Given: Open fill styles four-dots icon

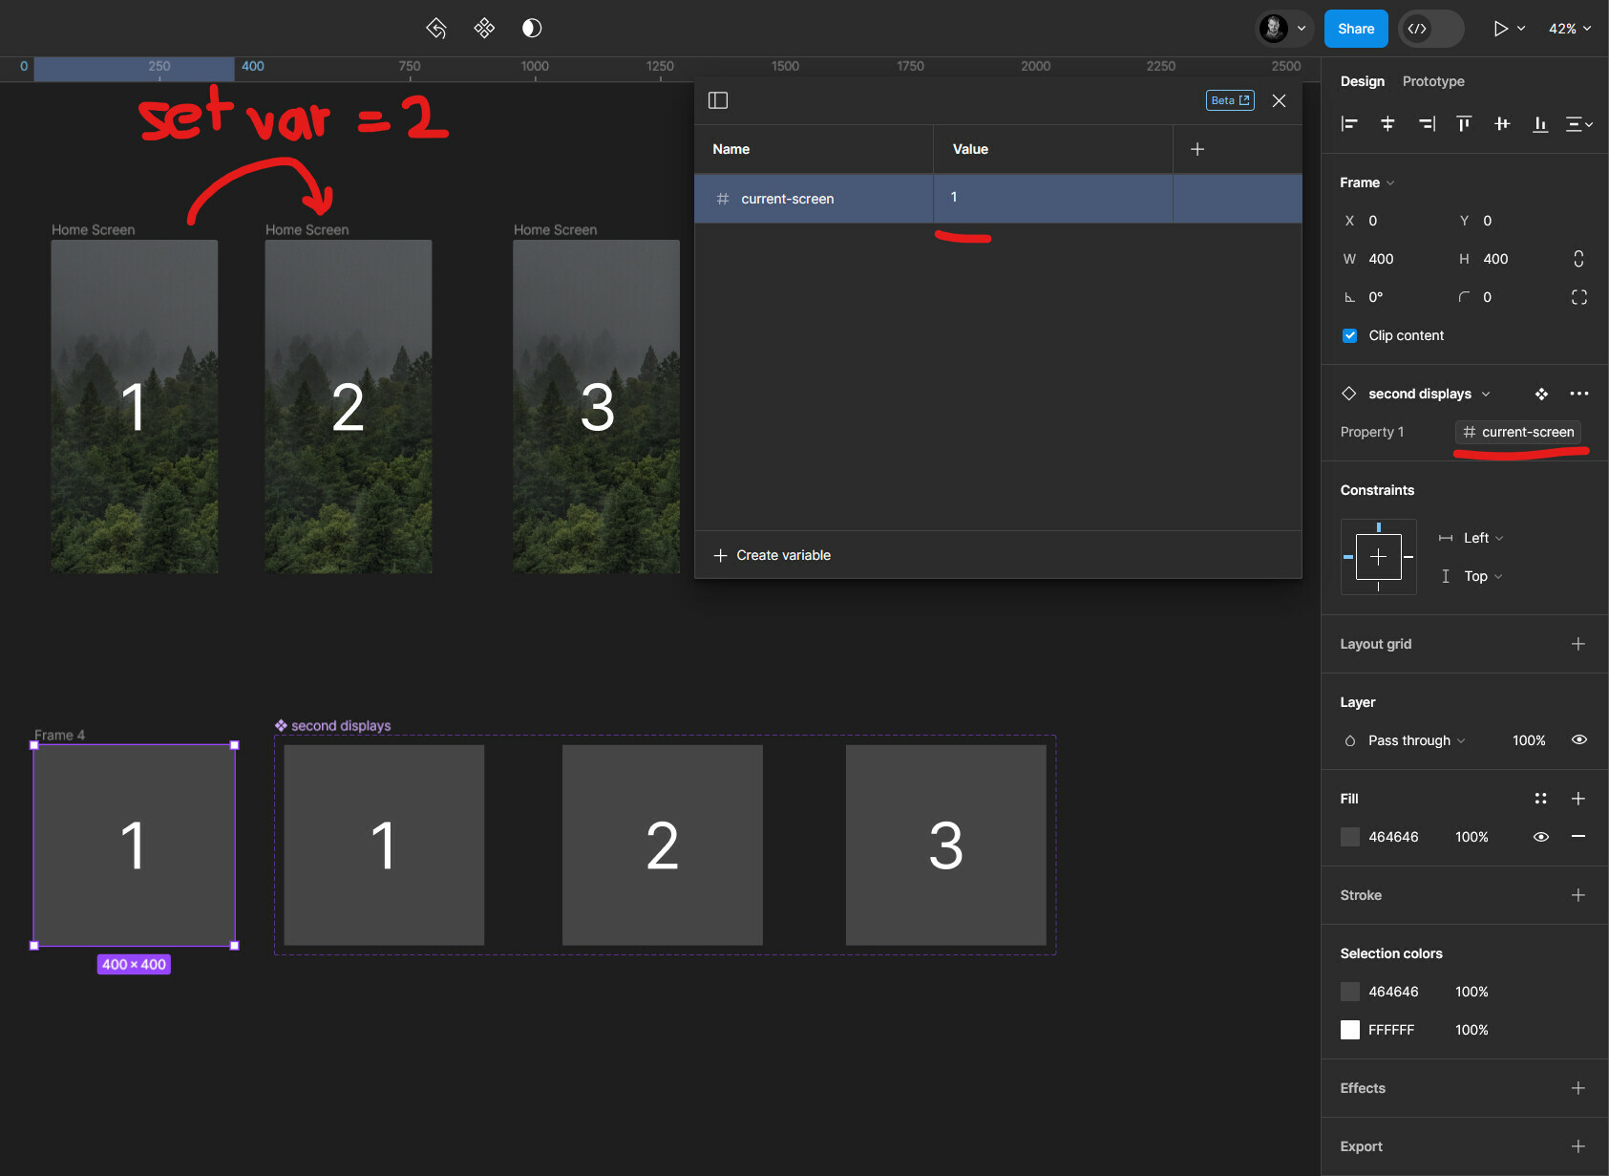Looking at the screenshot, I should [x=1540, y=799].
